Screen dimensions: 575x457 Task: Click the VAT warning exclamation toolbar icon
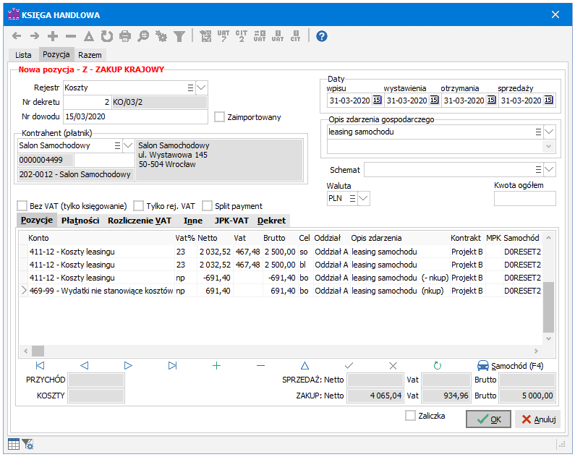tap(278, 36)
